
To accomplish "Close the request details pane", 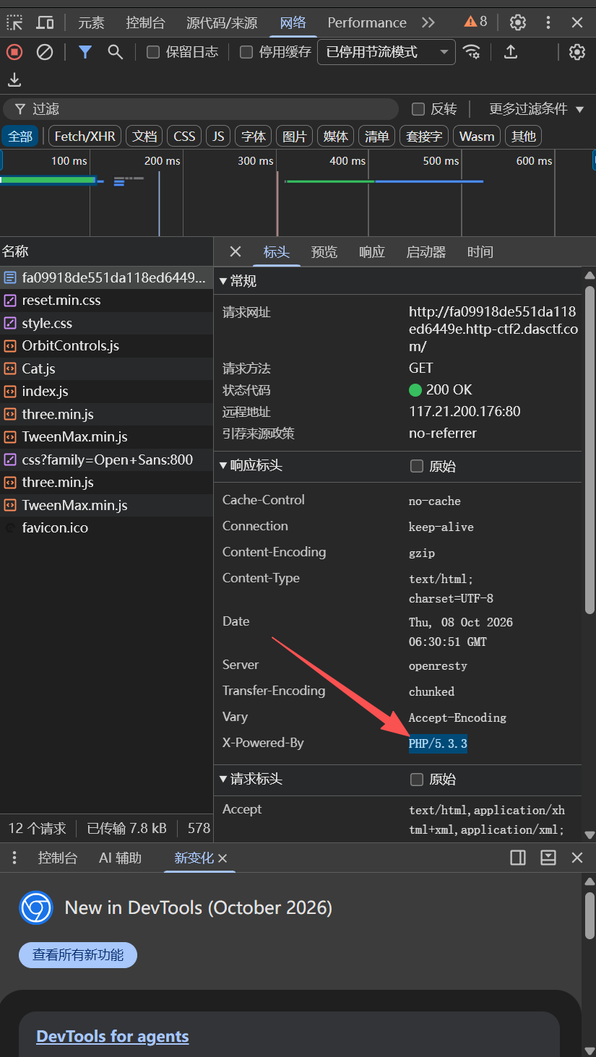I will (236, 251).
